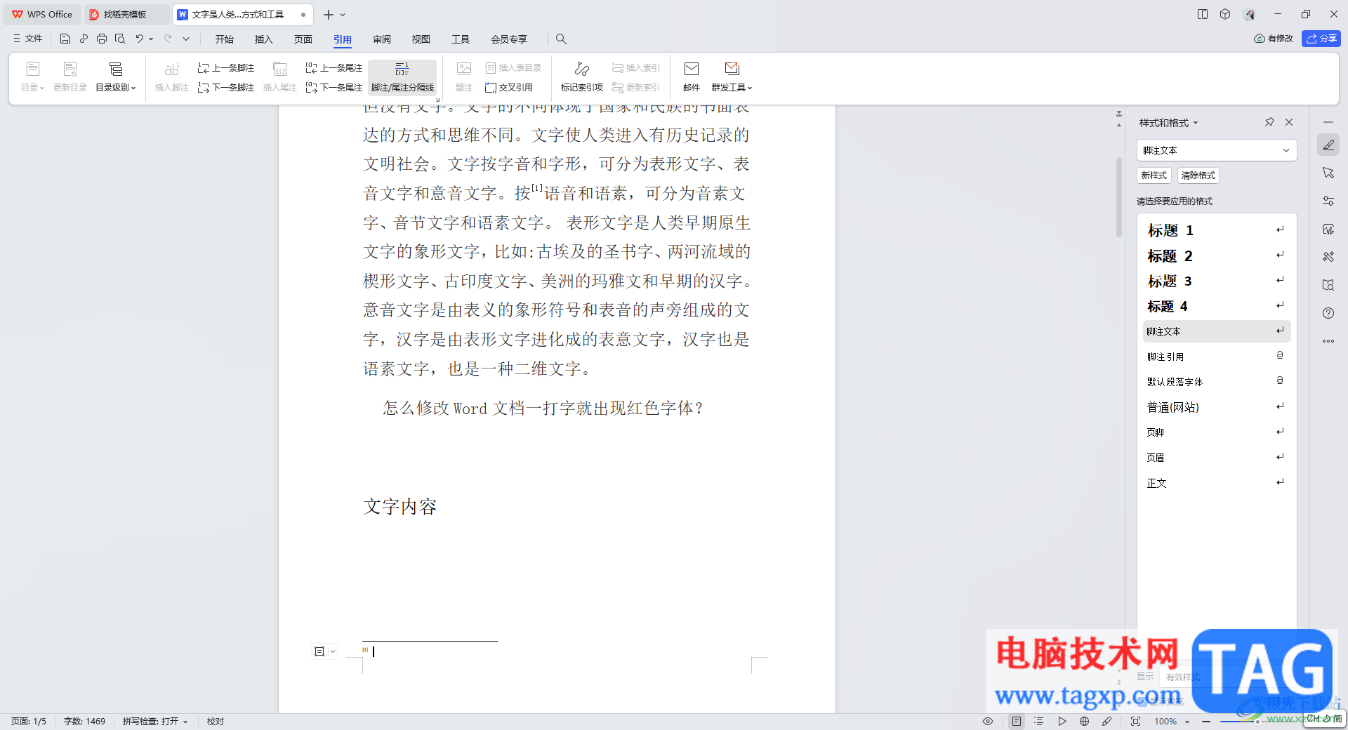The width and height of the screenshot is (1348, 730).
Task: Open the 文件 menu
Action: click(x=28, y=39)
